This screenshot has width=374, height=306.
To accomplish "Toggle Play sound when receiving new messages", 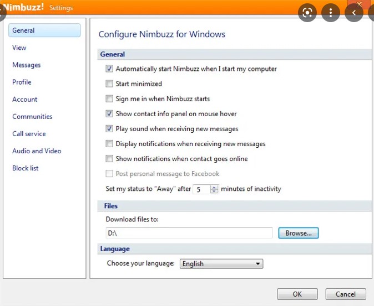I will tap(109, 128).
